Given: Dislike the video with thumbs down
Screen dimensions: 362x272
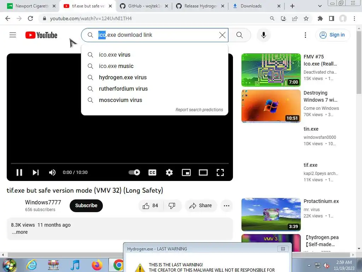Looking at the screenshot, I should [x=172, y=206].
